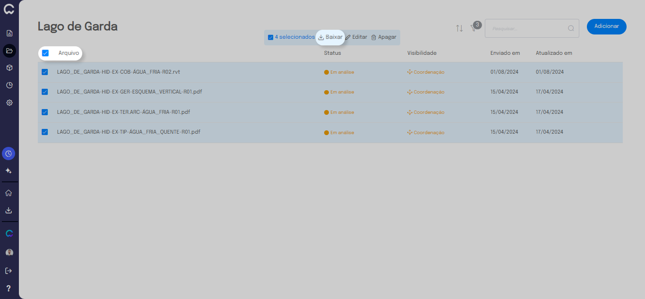The width and height of the screenshot is (645, 299).
Task: Uncheck the ESQUEMA_VERTICAL-R01.pdf checkbox
Action: (45, 92)
